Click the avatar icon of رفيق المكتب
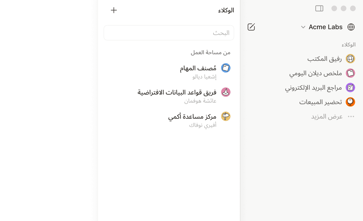This screenshot has width=363, height=221. [x=350, y=58]
